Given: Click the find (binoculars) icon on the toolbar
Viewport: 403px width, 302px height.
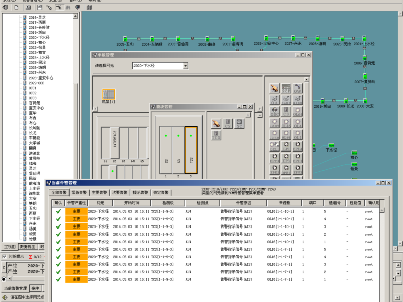Looking at the screenshot, I should 68,7.
